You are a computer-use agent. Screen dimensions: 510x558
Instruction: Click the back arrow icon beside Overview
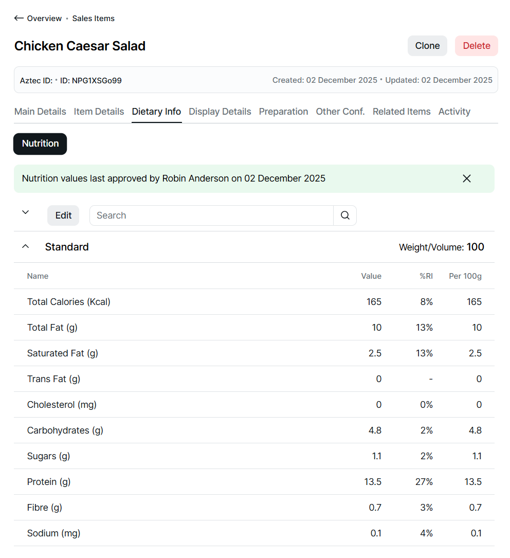(x=19, y=19)
